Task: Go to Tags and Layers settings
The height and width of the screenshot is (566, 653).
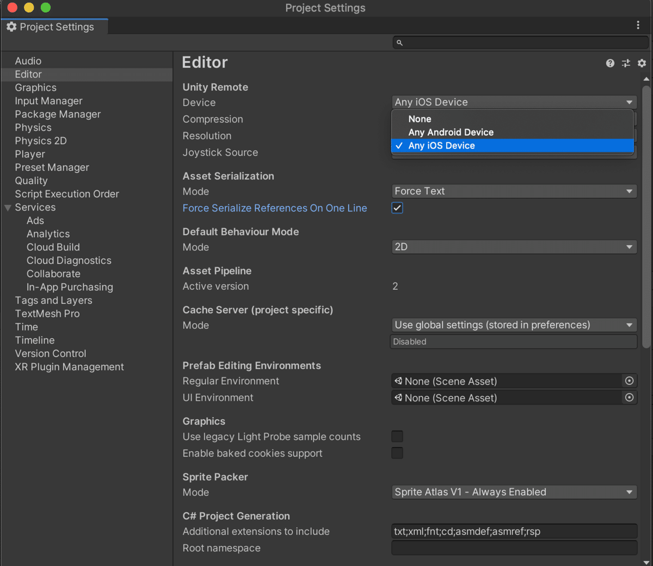Action: [53, 300]
